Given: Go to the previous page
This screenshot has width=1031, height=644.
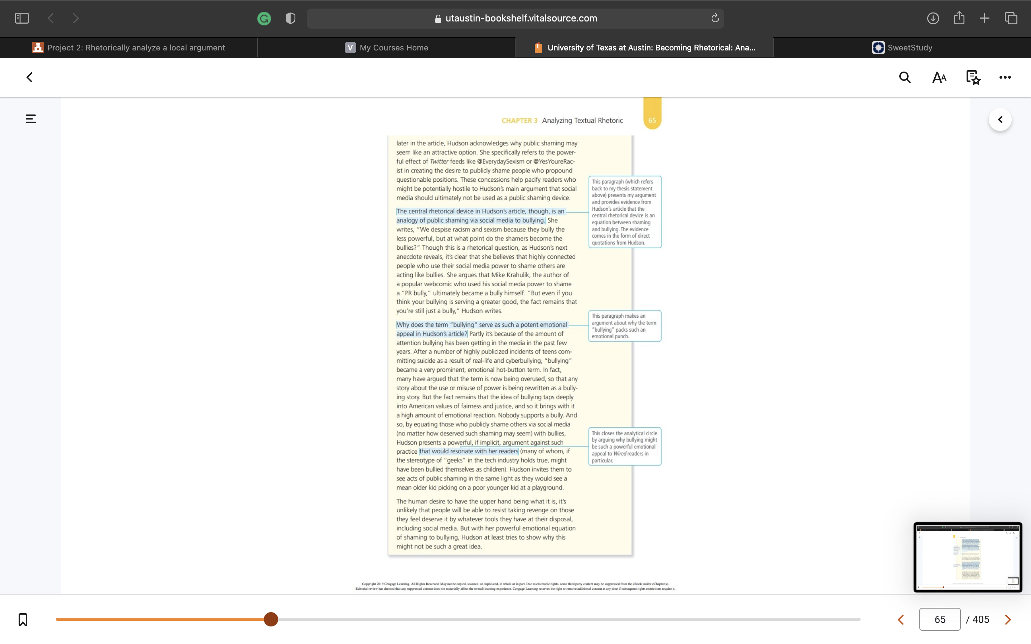Looking at the screenshot, I should tap(901, 620).
